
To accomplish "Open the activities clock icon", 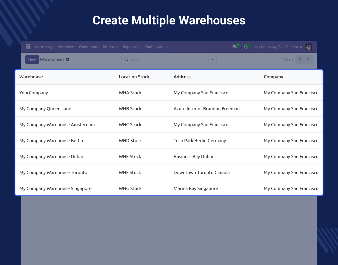I will point(246,47).
